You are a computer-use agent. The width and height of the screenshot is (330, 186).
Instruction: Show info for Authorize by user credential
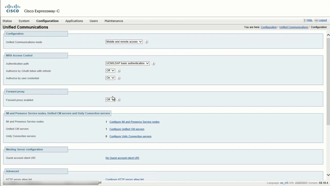pos(119,78)
